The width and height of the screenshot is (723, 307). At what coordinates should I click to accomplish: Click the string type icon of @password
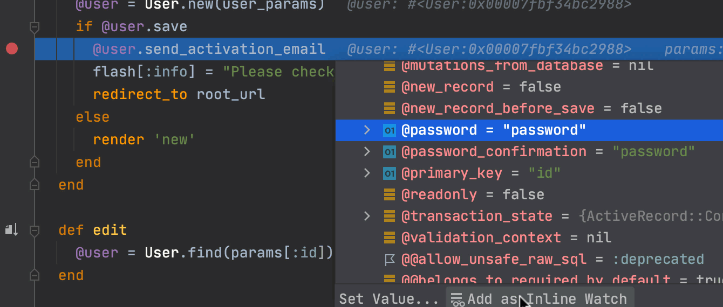(x=390, y=130)
